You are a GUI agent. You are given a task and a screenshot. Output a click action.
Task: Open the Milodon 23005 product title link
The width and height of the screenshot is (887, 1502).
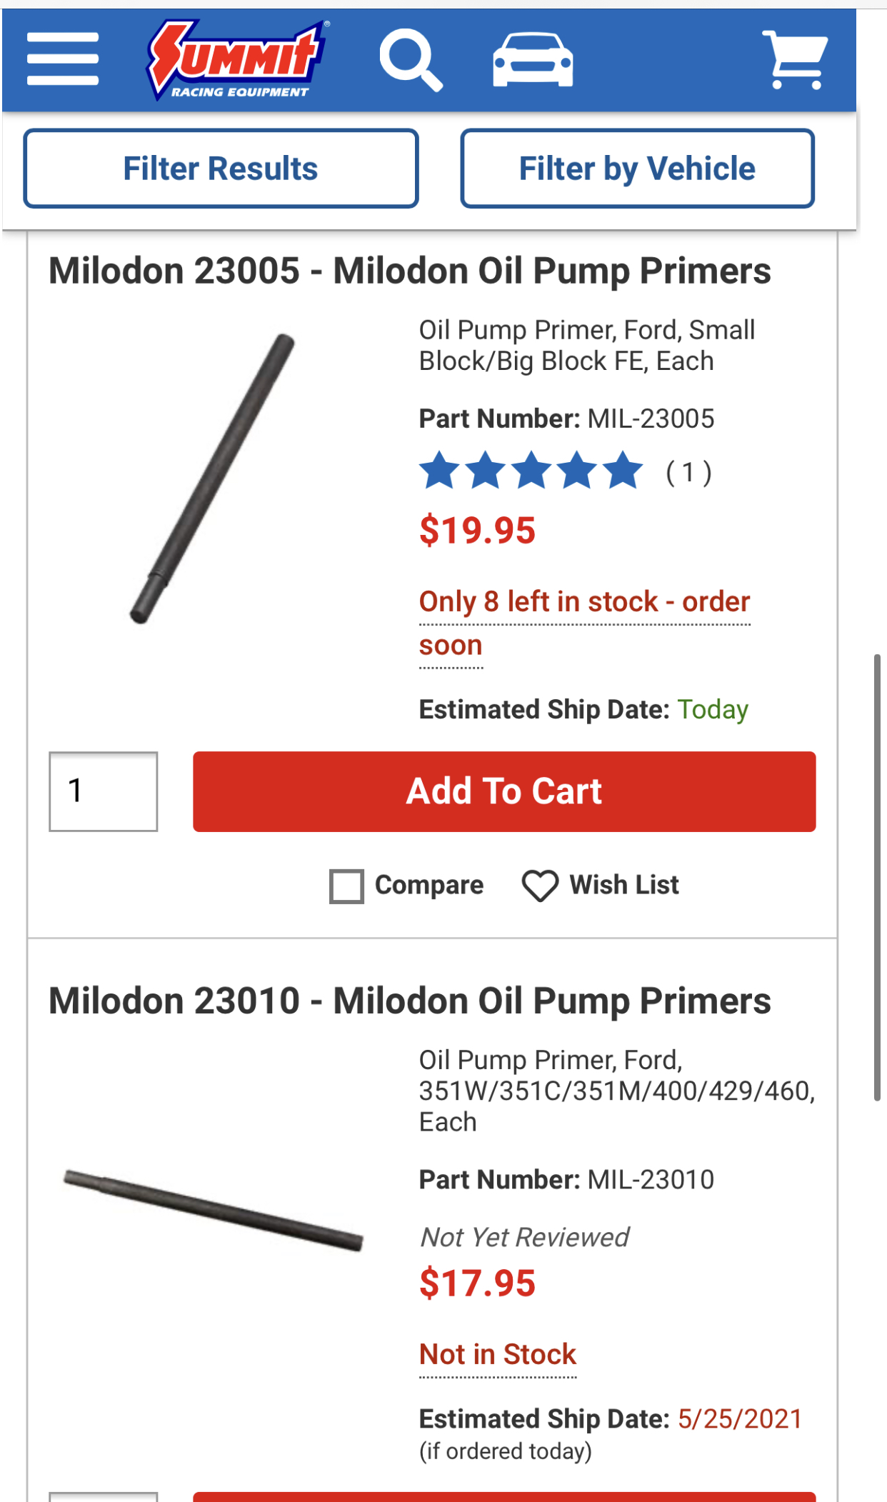(409, 271)
